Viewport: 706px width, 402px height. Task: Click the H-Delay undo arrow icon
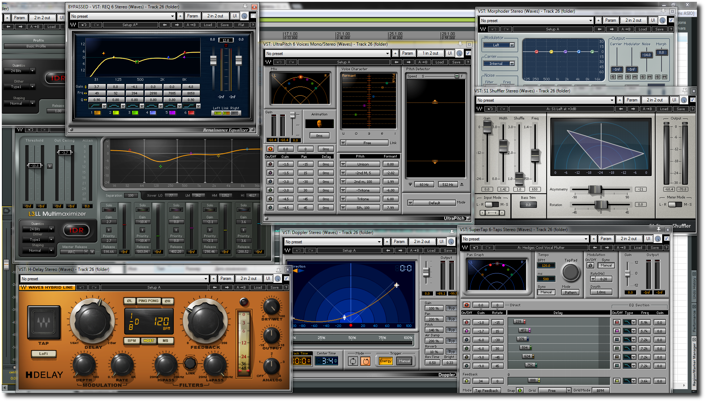[82, 288]
